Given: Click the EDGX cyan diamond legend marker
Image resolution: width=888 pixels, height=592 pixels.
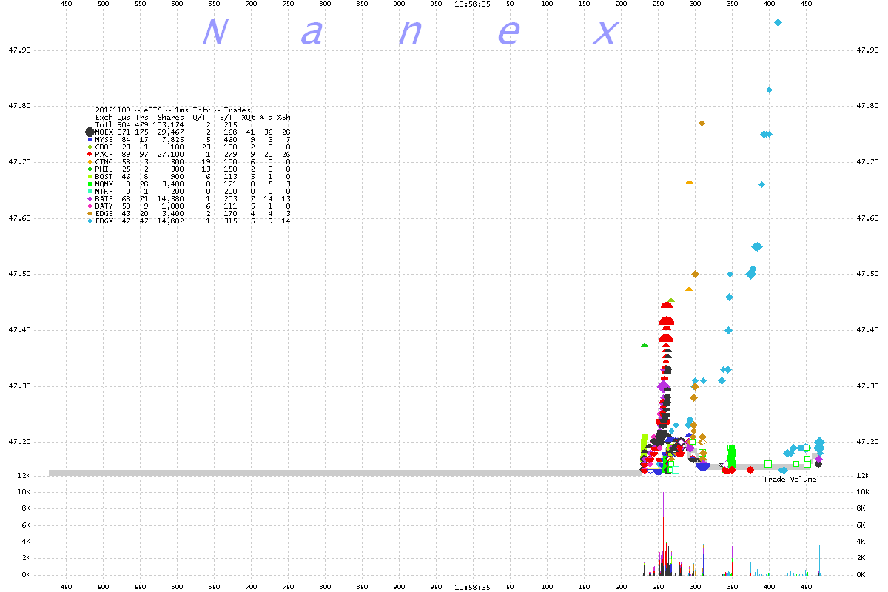Looking at the screenshot, I should click(90, 221).
